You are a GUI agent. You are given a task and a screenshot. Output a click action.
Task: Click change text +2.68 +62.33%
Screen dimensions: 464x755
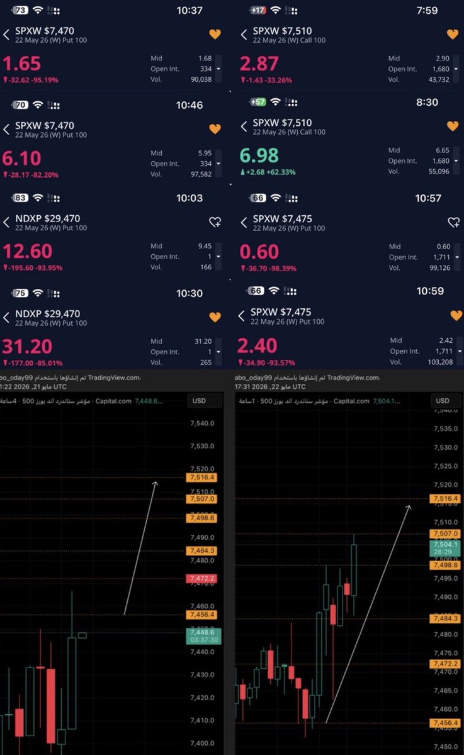269,172
